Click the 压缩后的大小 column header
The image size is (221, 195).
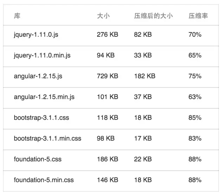tap(153, 16)
